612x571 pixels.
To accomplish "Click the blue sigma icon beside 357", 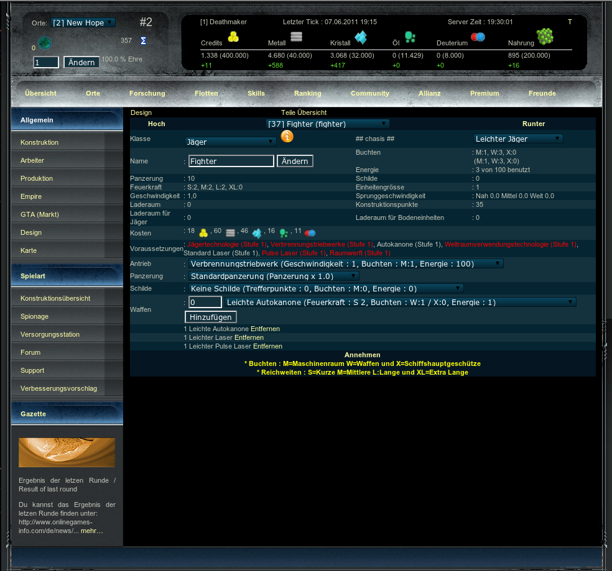I will pos(143,41).
